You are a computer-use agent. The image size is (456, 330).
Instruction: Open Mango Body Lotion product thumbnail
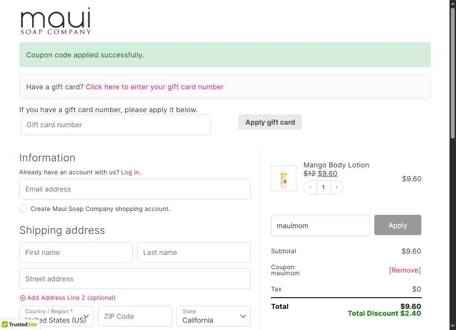tap(283, 178)
